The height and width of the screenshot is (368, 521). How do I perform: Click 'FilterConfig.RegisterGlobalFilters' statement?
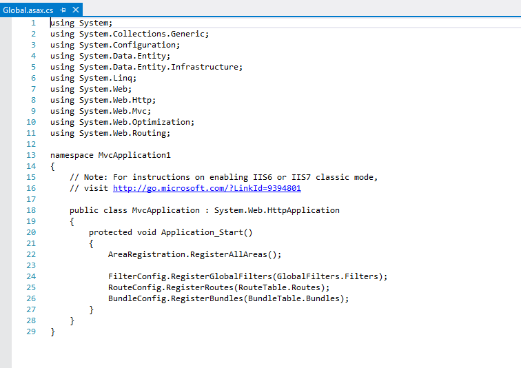[248, 276]
